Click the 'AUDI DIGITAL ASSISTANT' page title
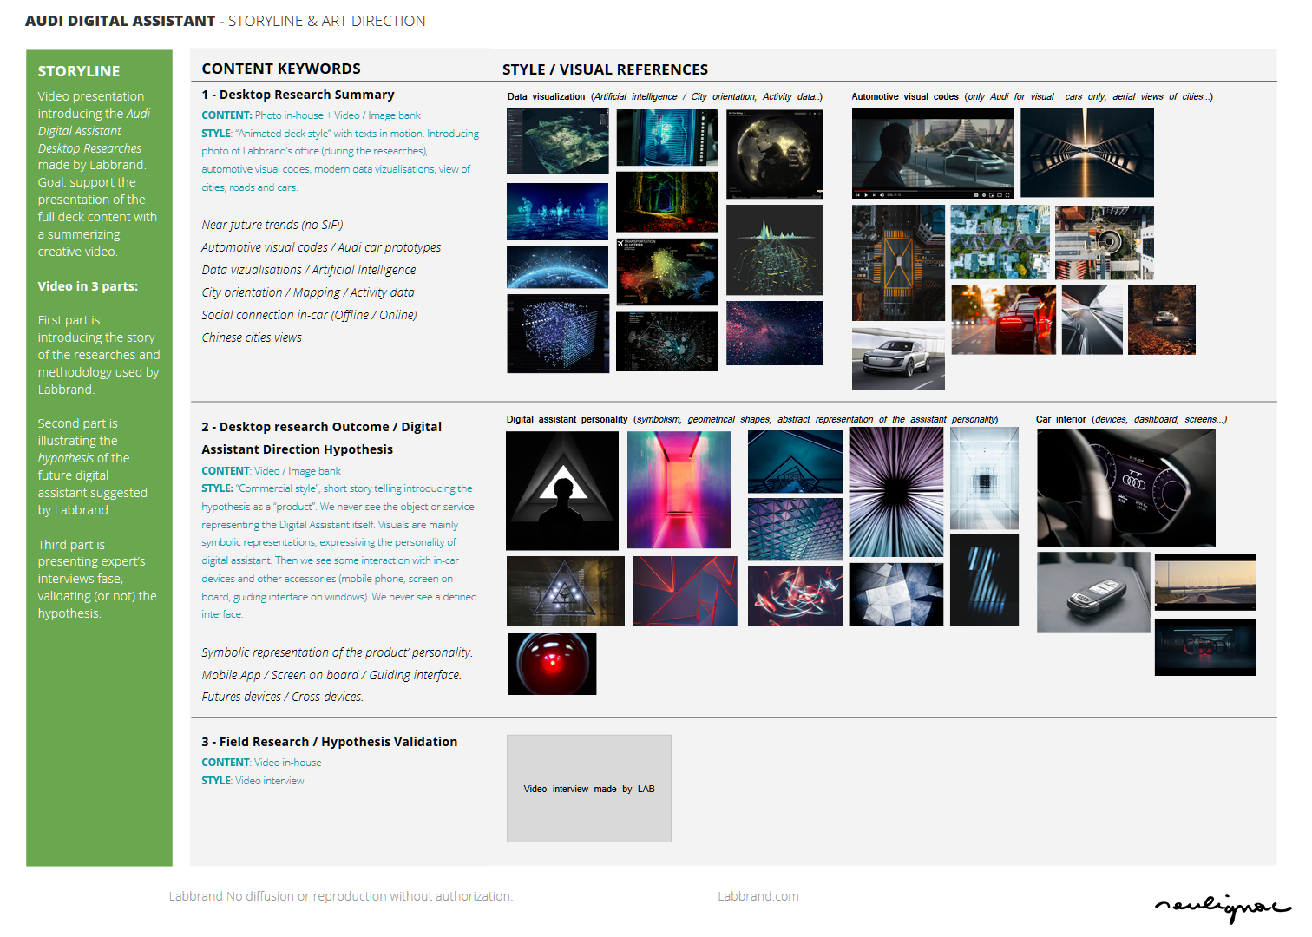The height and width of the screenshot is (937, 1312). [121, 21]
